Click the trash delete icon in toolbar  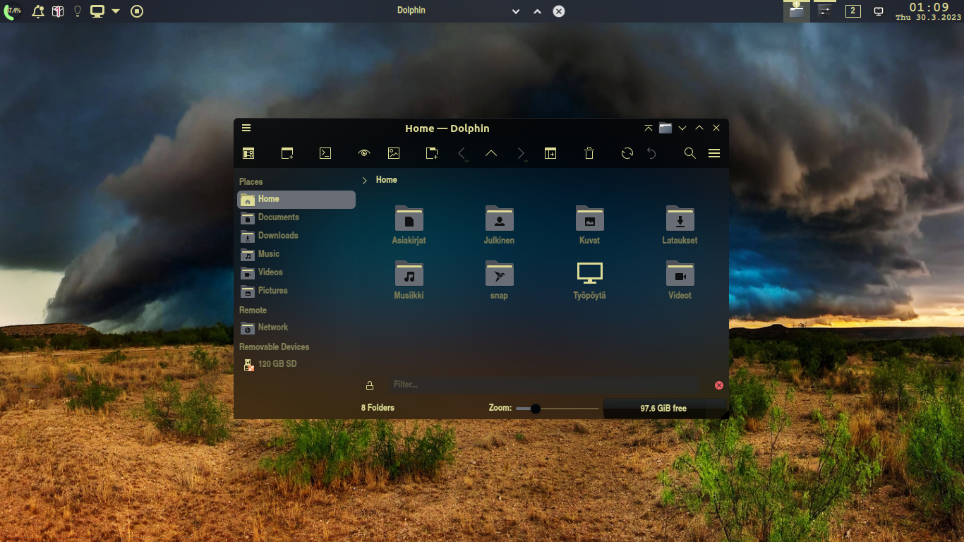[589, 153]
